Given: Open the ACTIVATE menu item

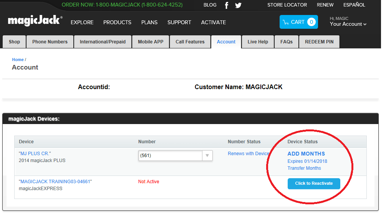Looking at the screenshot, I should [x=214, y=22].
